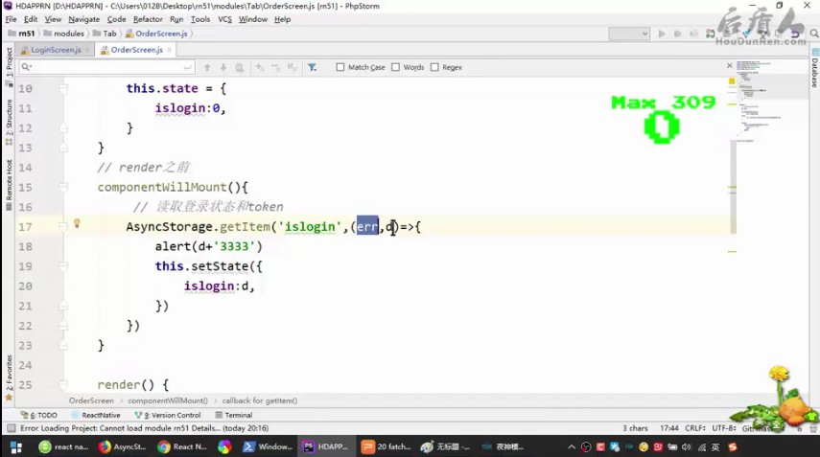This screenshot has width=820, height=457.
Task: Switch to the LoginScreen.js tab
Action: (56, 50)
